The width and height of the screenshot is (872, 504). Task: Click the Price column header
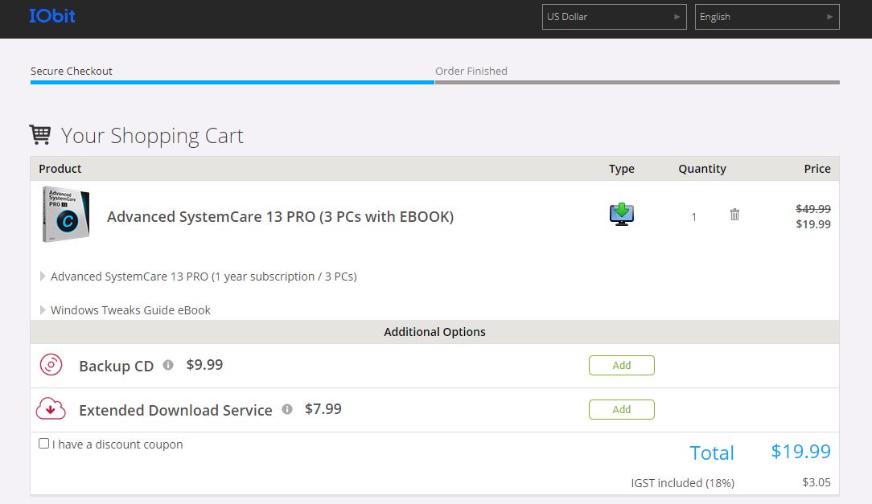[x=817, y=168]
